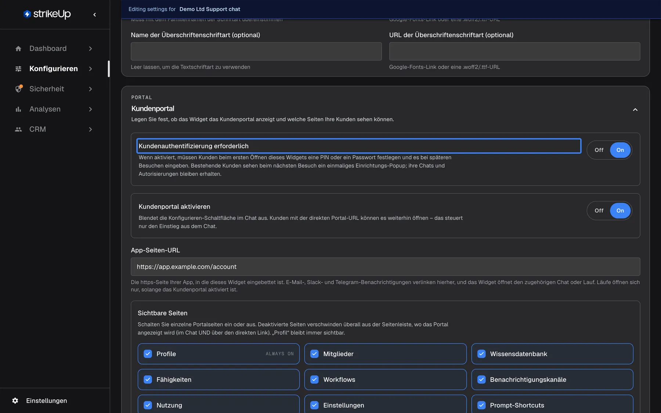
Task: Click the Kundenportal section title
Action: pos(153,109)
